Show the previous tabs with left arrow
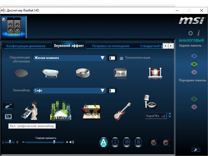The width and height of the screenshot is (208, 156). point(166,46)
